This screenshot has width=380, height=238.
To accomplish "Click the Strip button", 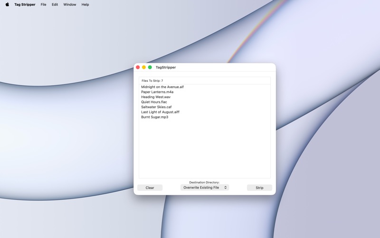I will (x=259, y=188).
